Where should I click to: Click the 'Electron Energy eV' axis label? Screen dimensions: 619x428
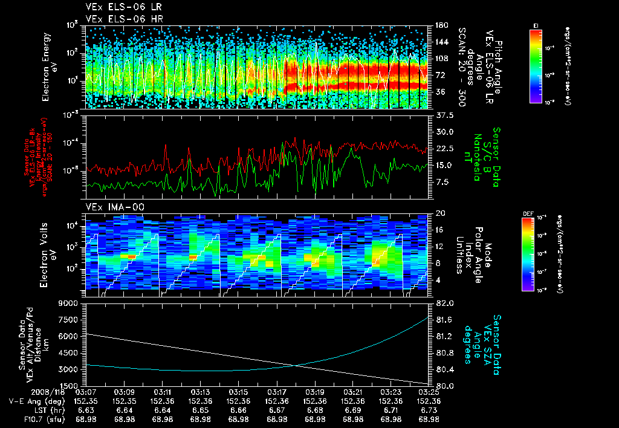[50, 67]
